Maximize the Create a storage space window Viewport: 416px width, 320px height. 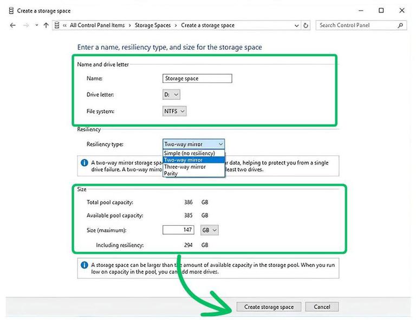381,10
